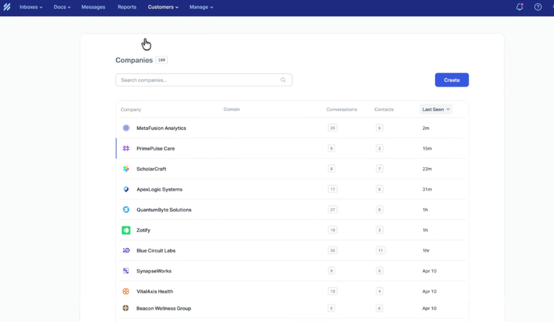Click the Domain column header
Viewport: 554px width, 322px height.
tap(232, 110)
